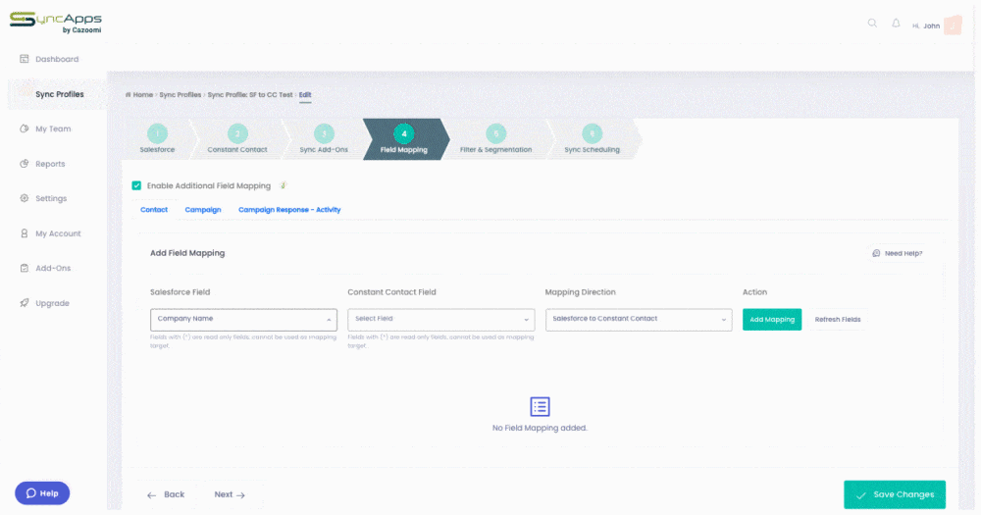Click the Refresh Fields button
This screenshot has height=515, width=981.
[x=838, y=319]
